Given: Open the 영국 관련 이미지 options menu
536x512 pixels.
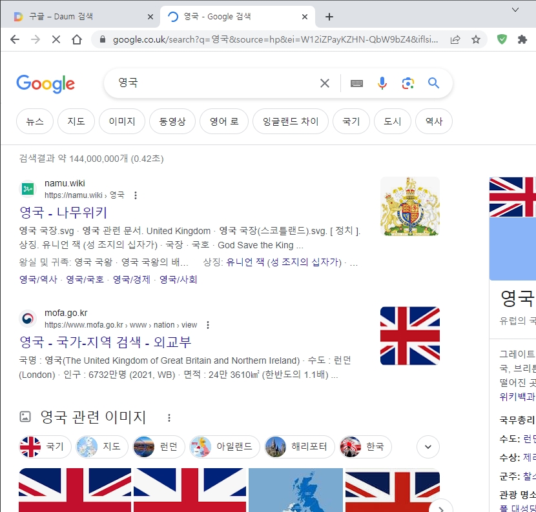Looking at the screenshot, I should tap(169, 418).
